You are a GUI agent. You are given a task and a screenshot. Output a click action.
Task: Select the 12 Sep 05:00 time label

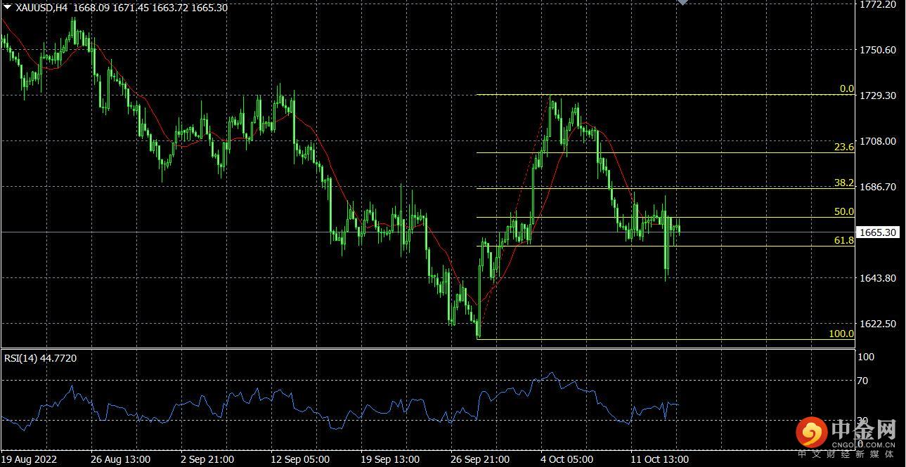click(298, 459)
